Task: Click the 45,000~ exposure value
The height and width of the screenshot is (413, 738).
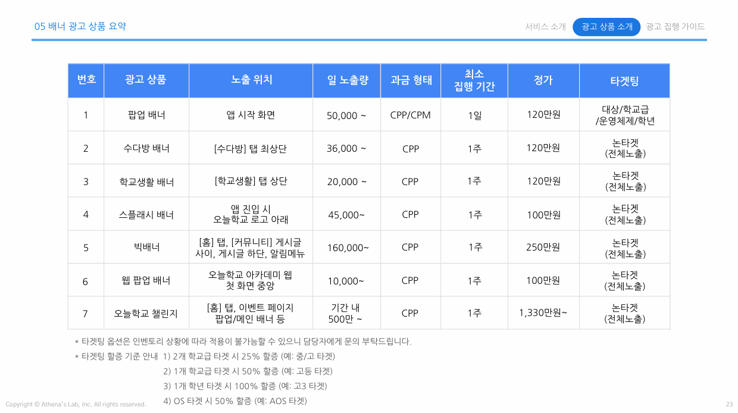Action: [346, 215]
